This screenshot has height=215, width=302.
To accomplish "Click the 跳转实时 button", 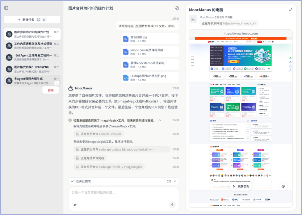I will (x=241, y=186).
